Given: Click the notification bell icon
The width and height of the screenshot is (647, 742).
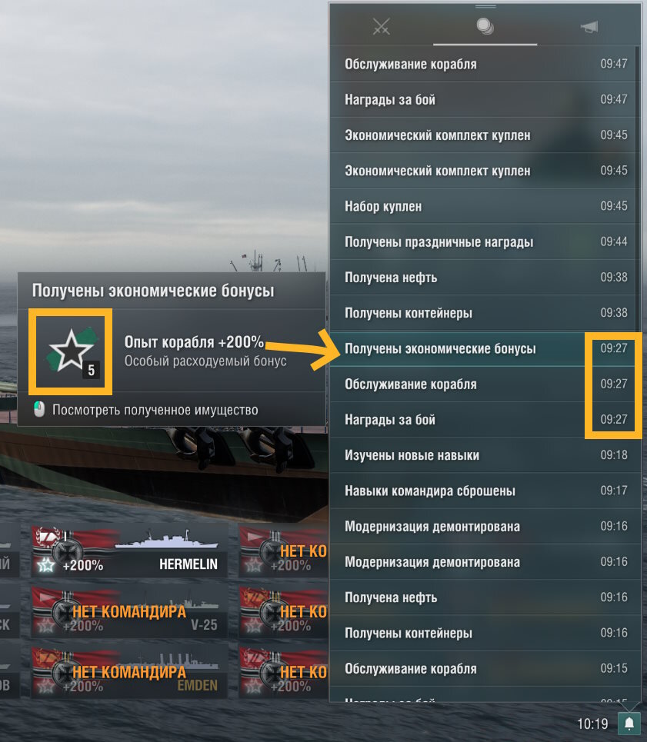Looking at the screenshot, I should [x=629, y=724].
